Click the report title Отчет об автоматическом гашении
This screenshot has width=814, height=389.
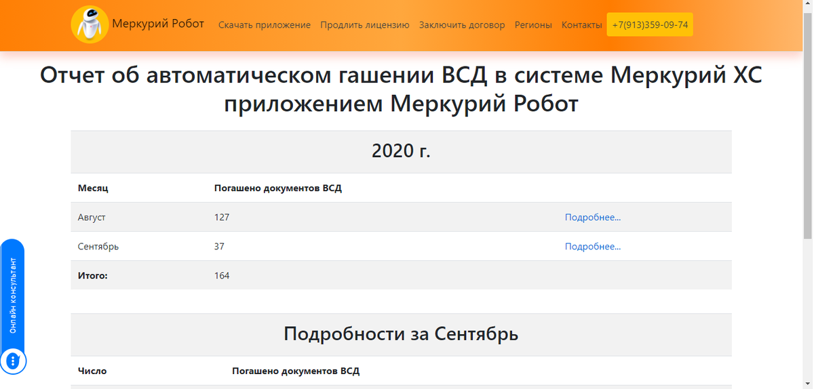coord(401,89)
